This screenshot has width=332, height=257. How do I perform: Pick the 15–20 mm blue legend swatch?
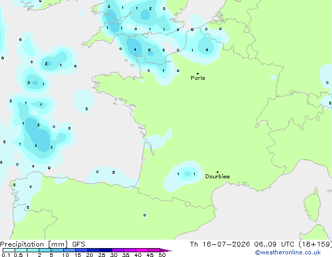(x=81, y=250)
